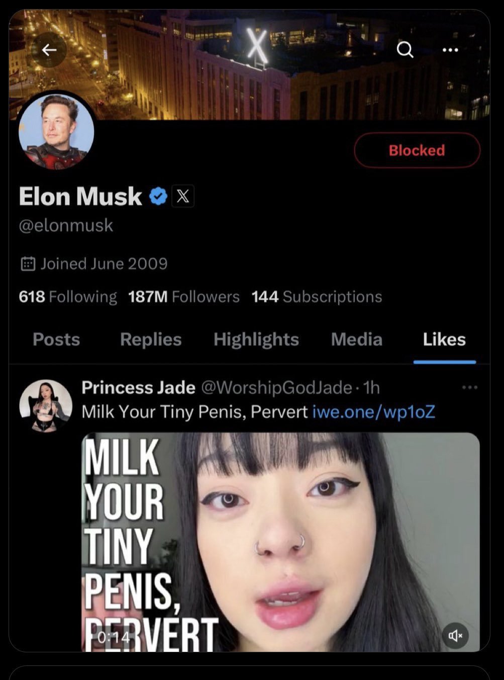
Task: Click Princess Jade's small avatar
Action: pos(46,406)
